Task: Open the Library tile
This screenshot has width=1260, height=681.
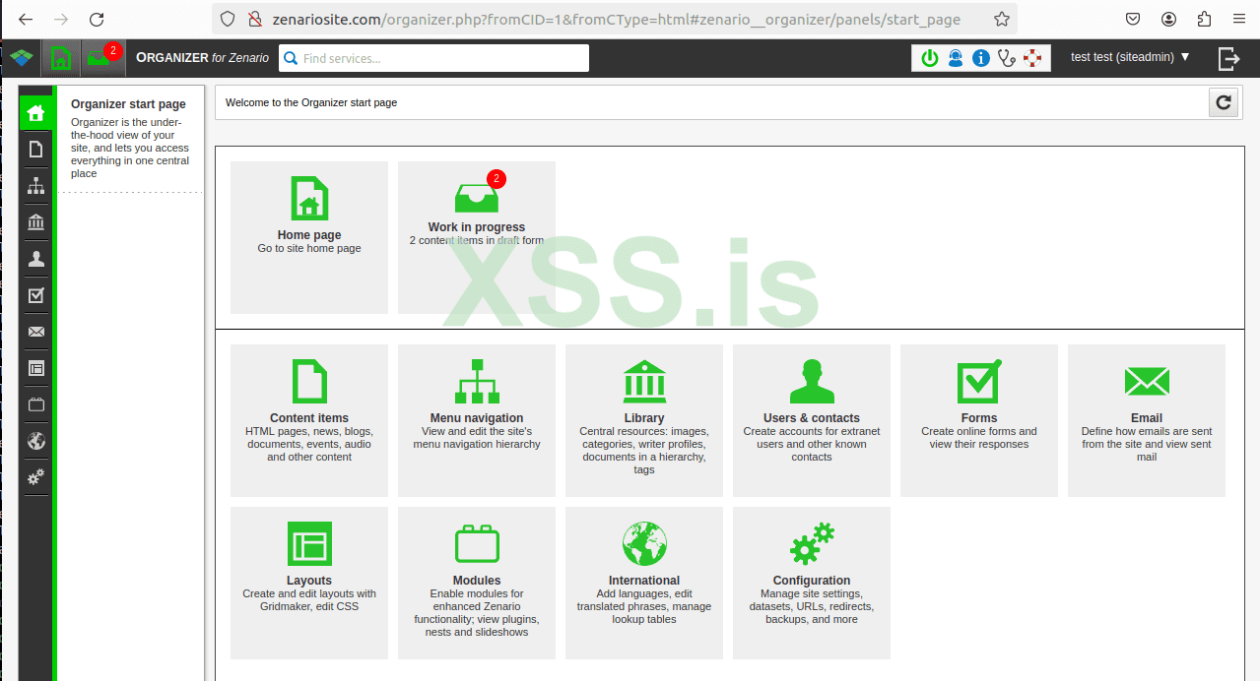Action: click(644, 420)
